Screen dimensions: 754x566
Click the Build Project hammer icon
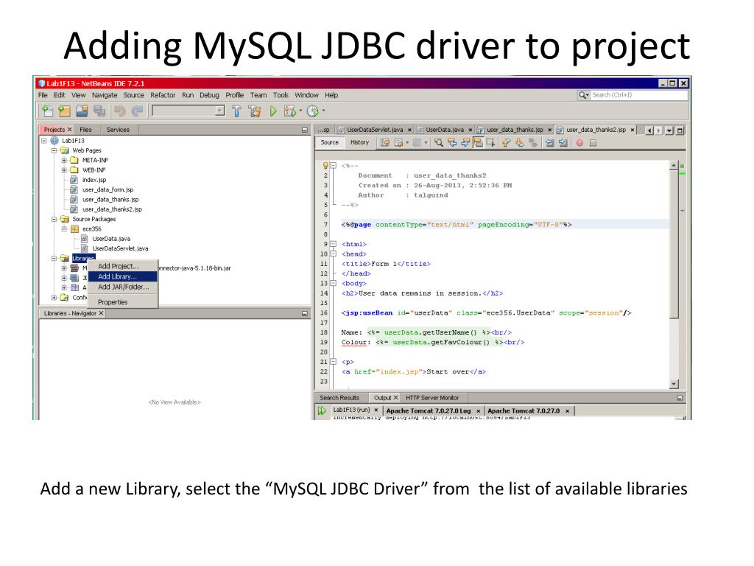(236, 111)
